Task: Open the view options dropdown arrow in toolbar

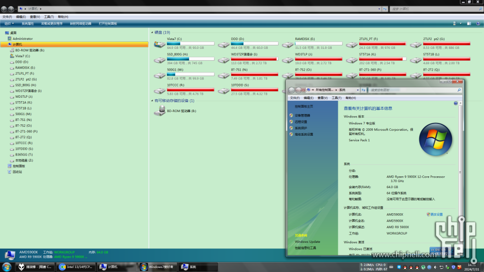Action: [460, 23]
